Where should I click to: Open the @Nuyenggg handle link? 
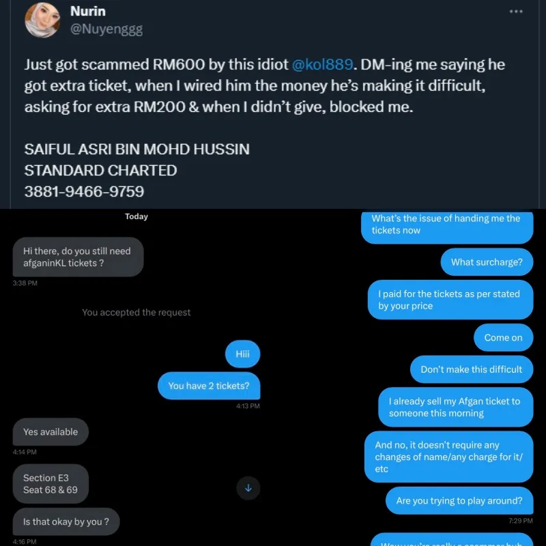click(106, 29)
